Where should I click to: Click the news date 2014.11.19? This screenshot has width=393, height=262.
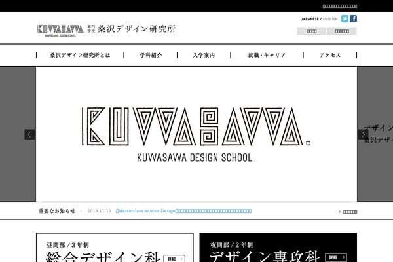[x=99, y=211]
